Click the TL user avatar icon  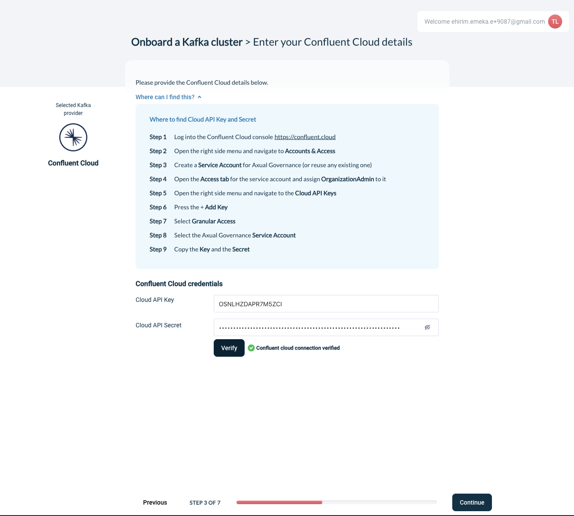click(555, 21)
